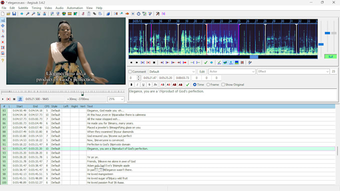Go to next line in audio toolbar

pyautogui.click(x=137, y=62)
